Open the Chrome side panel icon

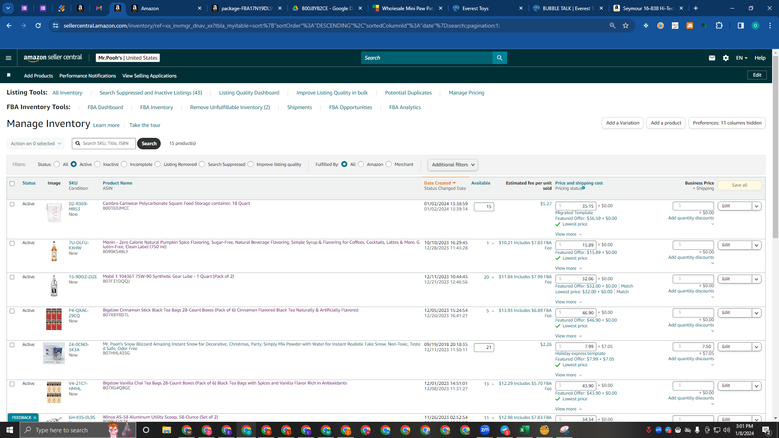[740, 26]
